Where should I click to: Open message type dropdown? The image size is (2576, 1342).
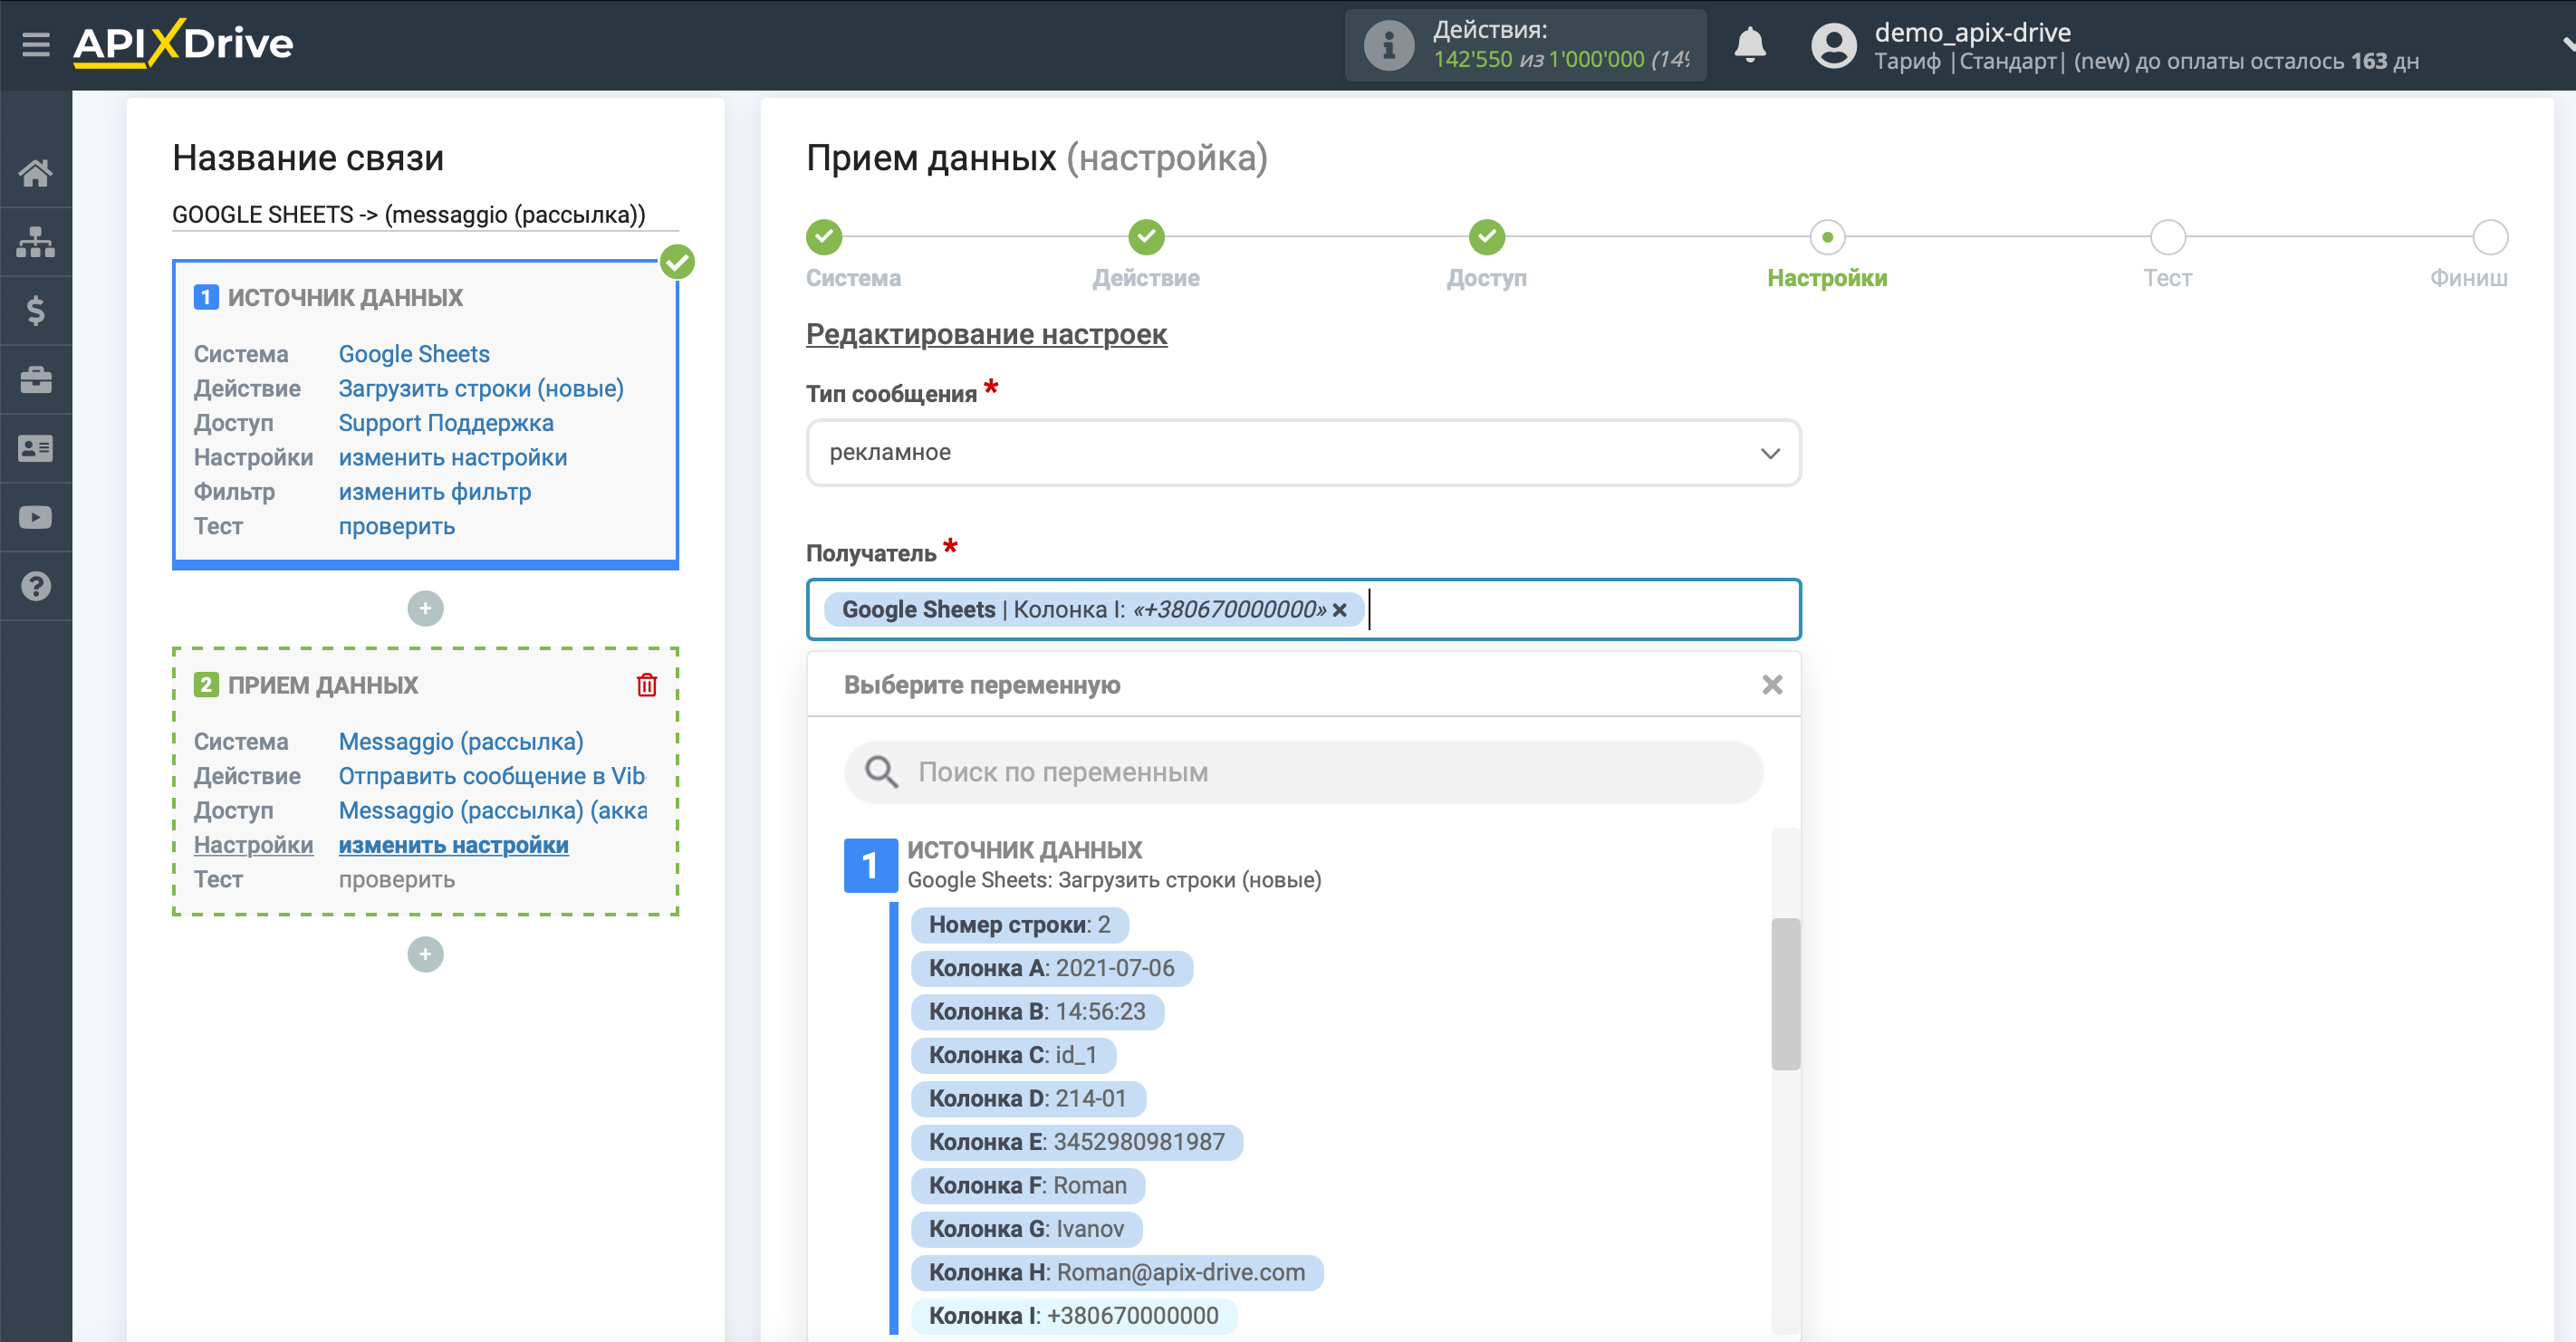pyautogui.click(x=1303, y=453)
